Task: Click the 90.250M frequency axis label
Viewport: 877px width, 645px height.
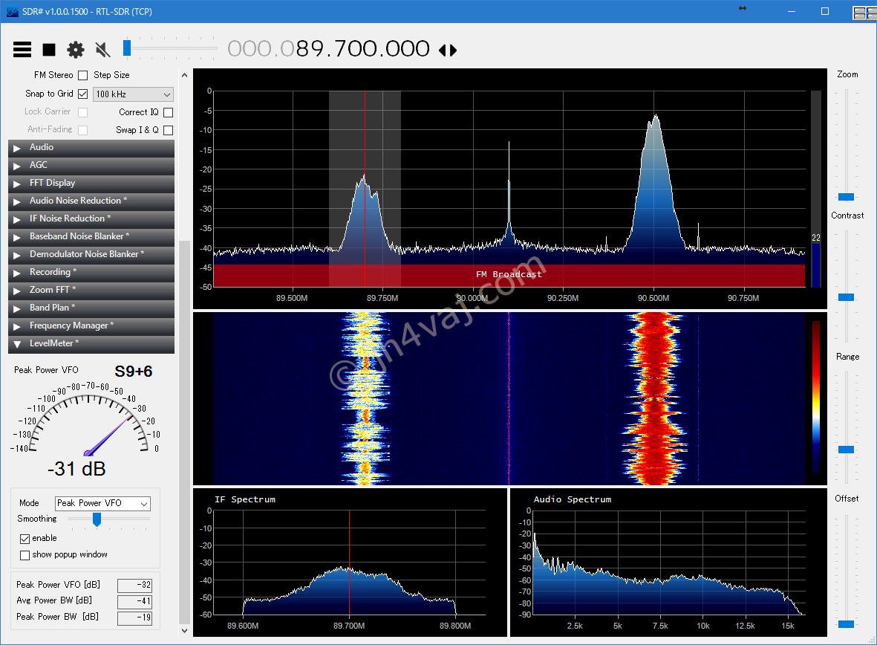Action: (563, 299)
